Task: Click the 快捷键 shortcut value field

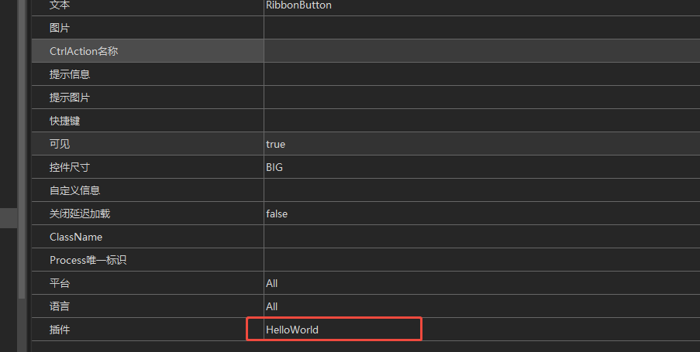Action: pos(482,121)
